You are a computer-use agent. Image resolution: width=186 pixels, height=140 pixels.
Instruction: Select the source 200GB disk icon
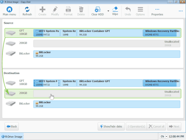tap(10, 44)
